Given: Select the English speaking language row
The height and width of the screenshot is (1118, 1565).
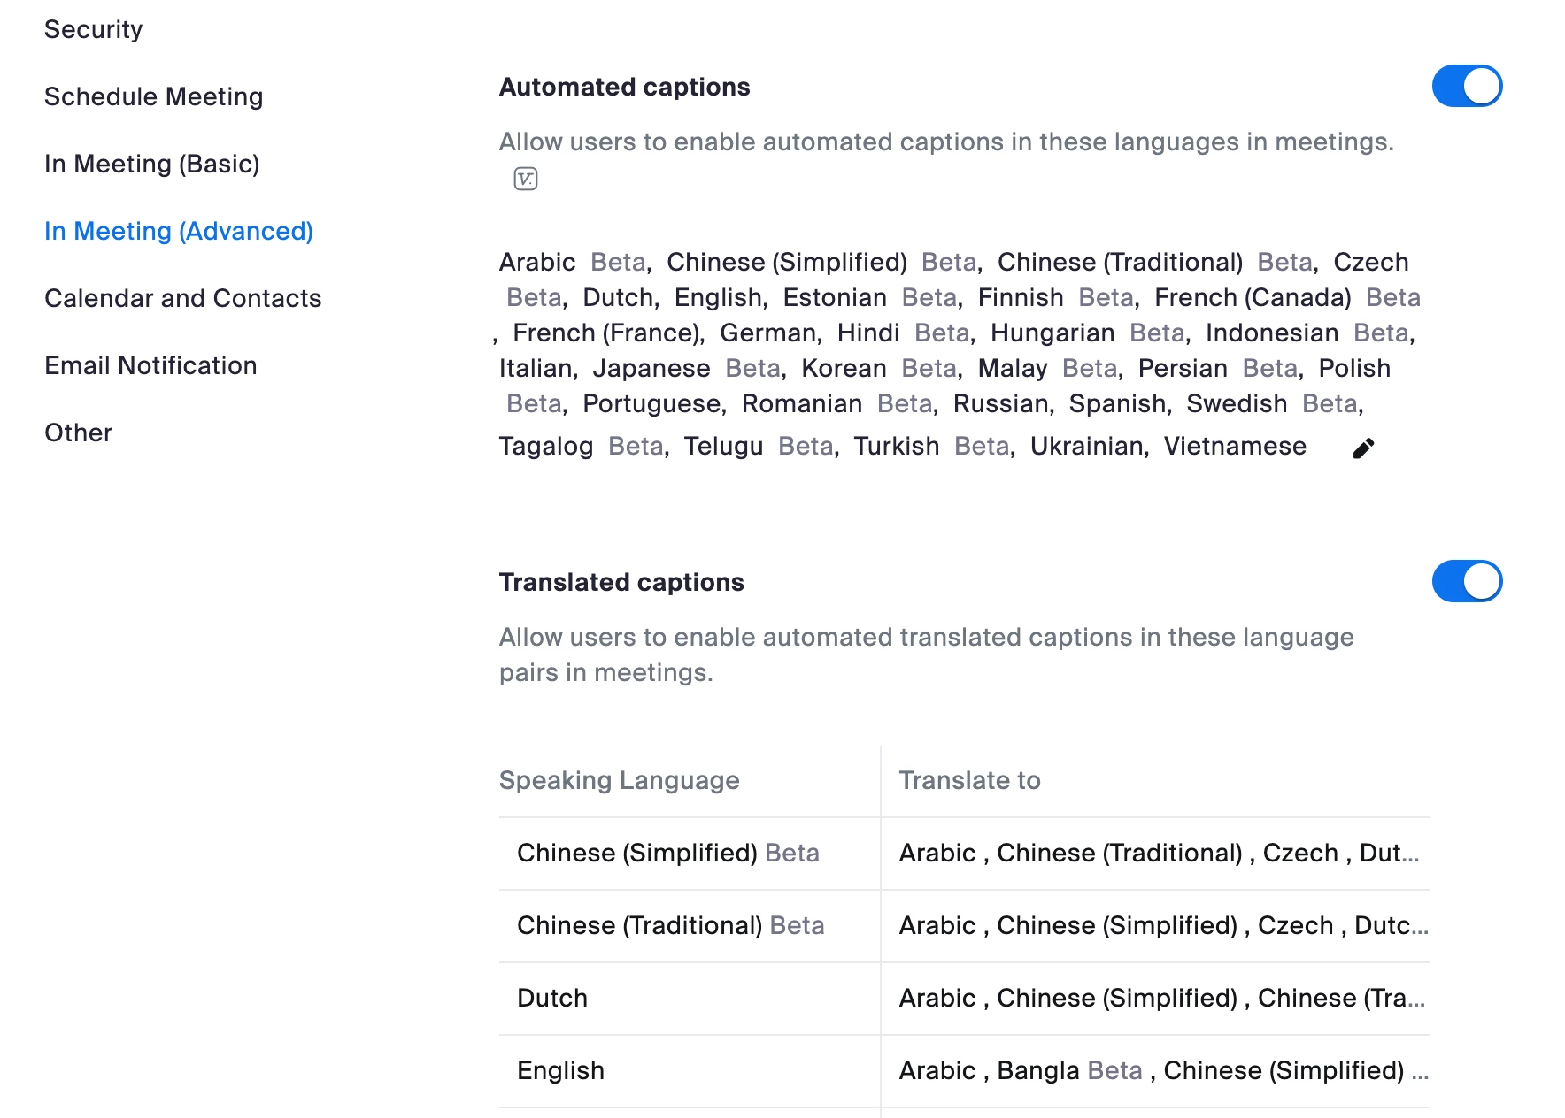Looking at the screenshot, I should pyautogui.click(x=560, y=1070).
